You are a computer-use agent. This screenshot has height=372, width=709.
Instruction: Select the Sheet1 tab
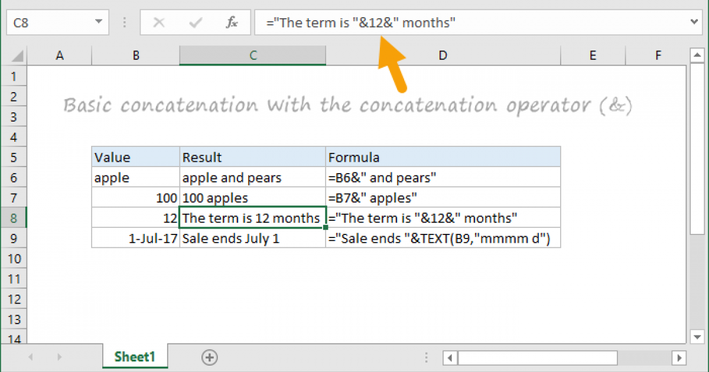pos(135,357)
